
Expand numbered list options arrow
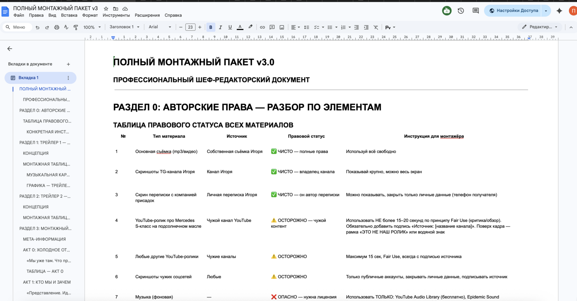350,27
